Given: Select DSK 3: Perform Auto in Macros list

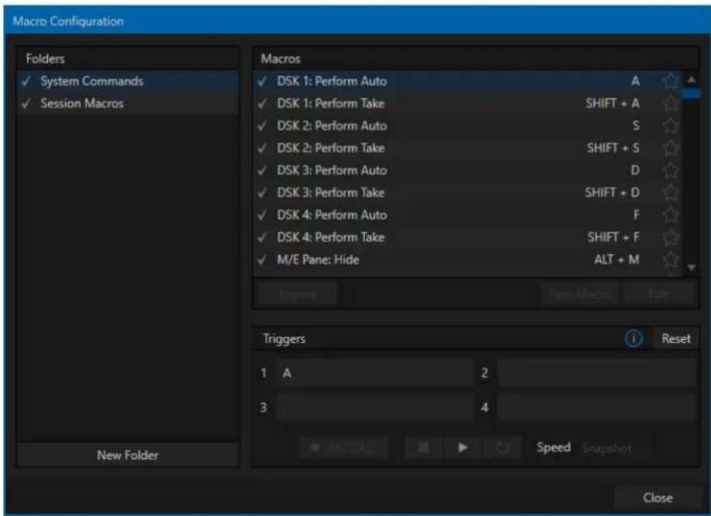Looking at the screenshot, I should tap(467, 170).
